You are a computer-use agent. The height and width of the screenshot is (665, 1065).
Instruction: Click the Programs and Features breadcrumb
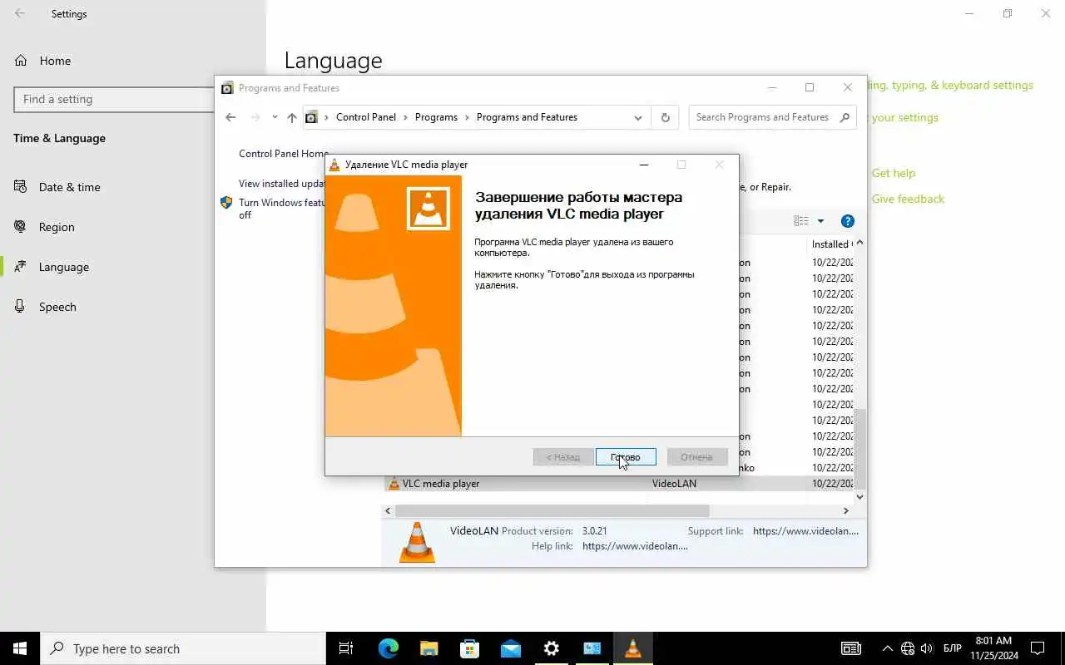click(x=527, y=117)
